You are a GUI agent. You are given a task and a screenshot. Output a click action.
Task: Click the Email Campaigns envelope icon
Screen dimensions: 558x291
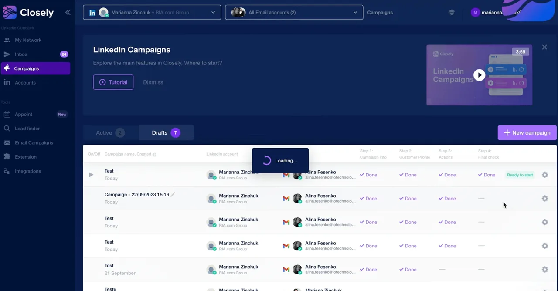pos(7,143)
